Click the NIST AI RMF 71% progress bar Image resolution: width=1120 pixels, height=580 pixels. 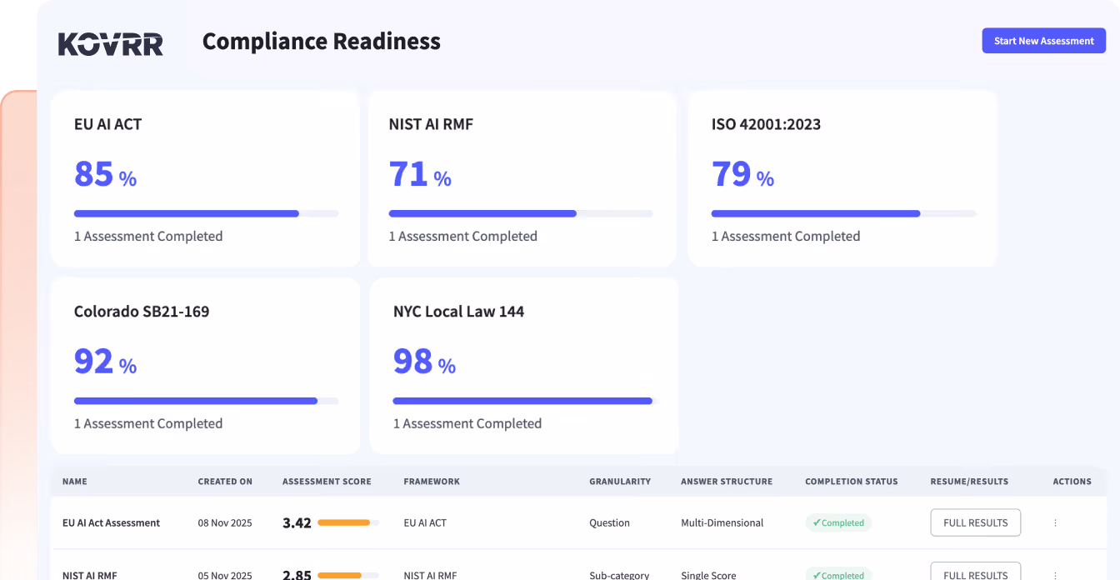(521, 214)
